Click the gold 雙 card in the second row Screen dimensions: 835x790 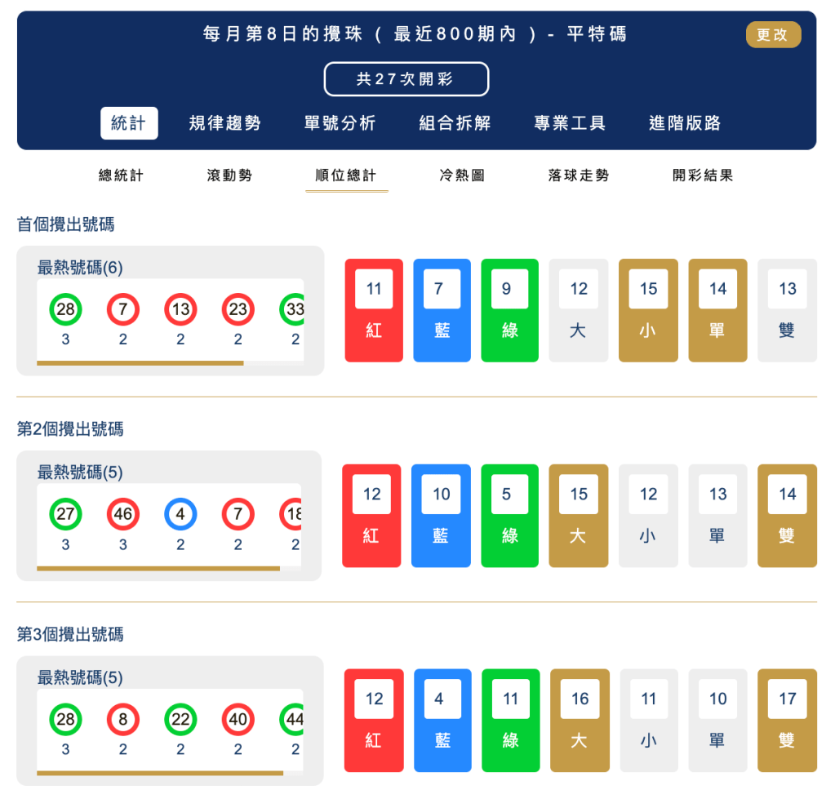click(786, 515)
